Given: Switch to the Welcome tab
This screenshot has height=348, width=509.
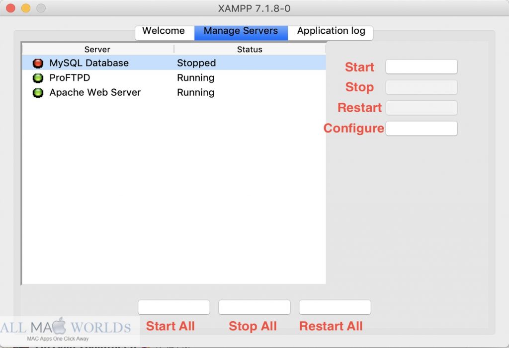Looking at the screenshot, I should coord(165,32).
